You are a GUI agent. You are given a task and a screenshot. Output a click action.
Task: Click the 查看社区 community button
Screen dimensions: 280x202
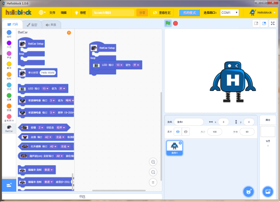162,13
